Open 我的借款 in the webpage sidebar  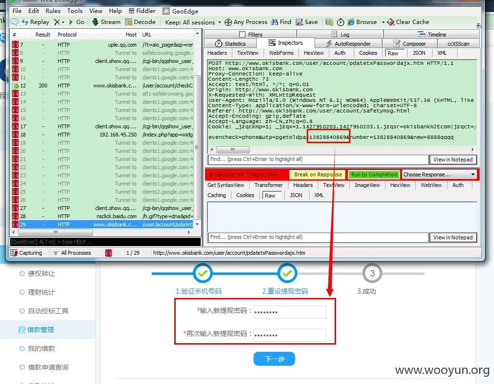coord(41,348)
